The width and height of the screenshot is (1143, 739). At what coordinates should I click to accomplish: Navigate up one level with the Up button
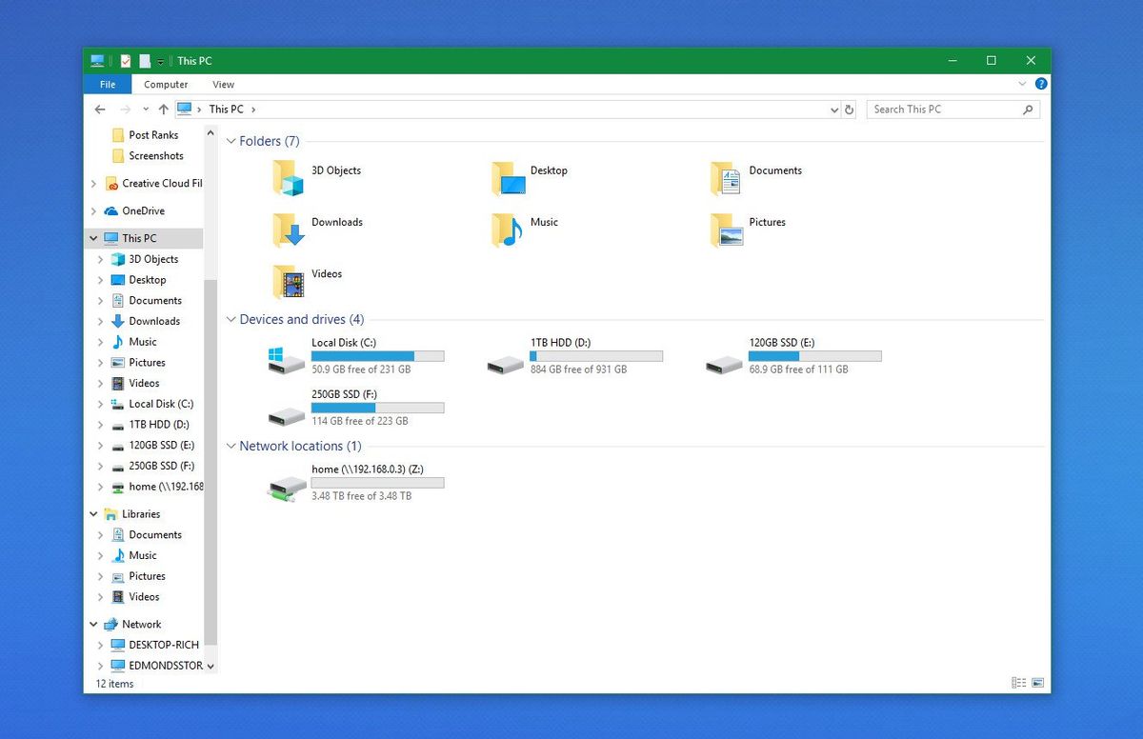[163, 109]
